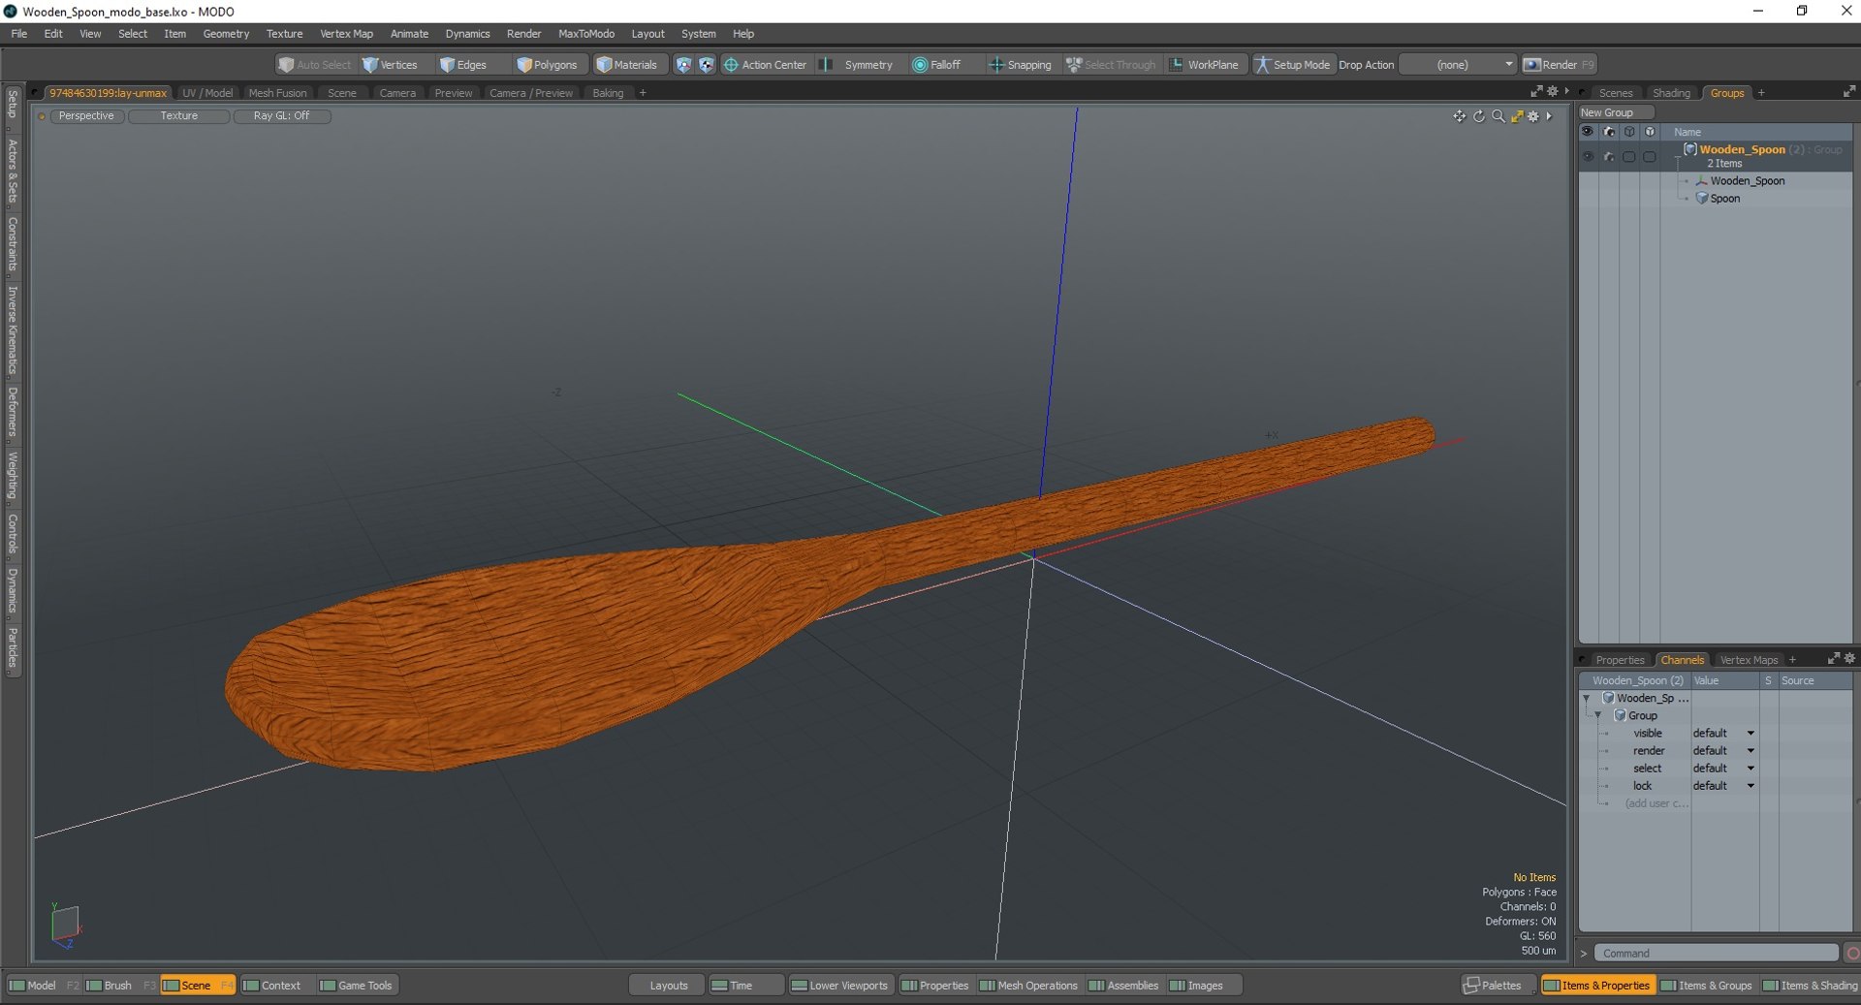Open the Vertex Map menu

[x=346, y=34]
